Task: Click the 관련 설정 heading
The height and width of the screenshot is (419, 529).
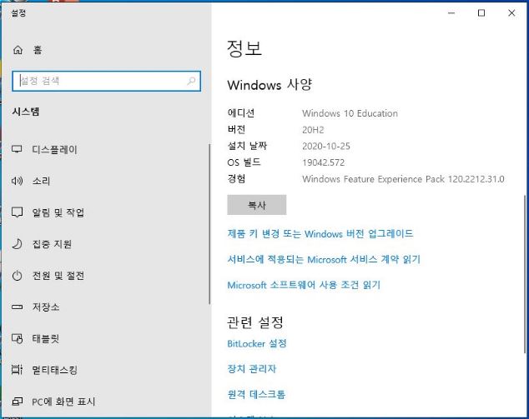Action: point(255,322)
